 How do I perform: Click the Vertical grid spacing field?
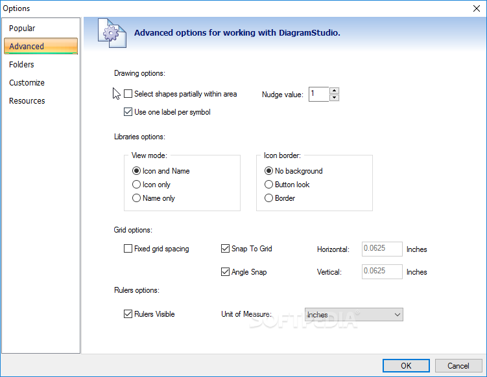click(x=382, y=271)
